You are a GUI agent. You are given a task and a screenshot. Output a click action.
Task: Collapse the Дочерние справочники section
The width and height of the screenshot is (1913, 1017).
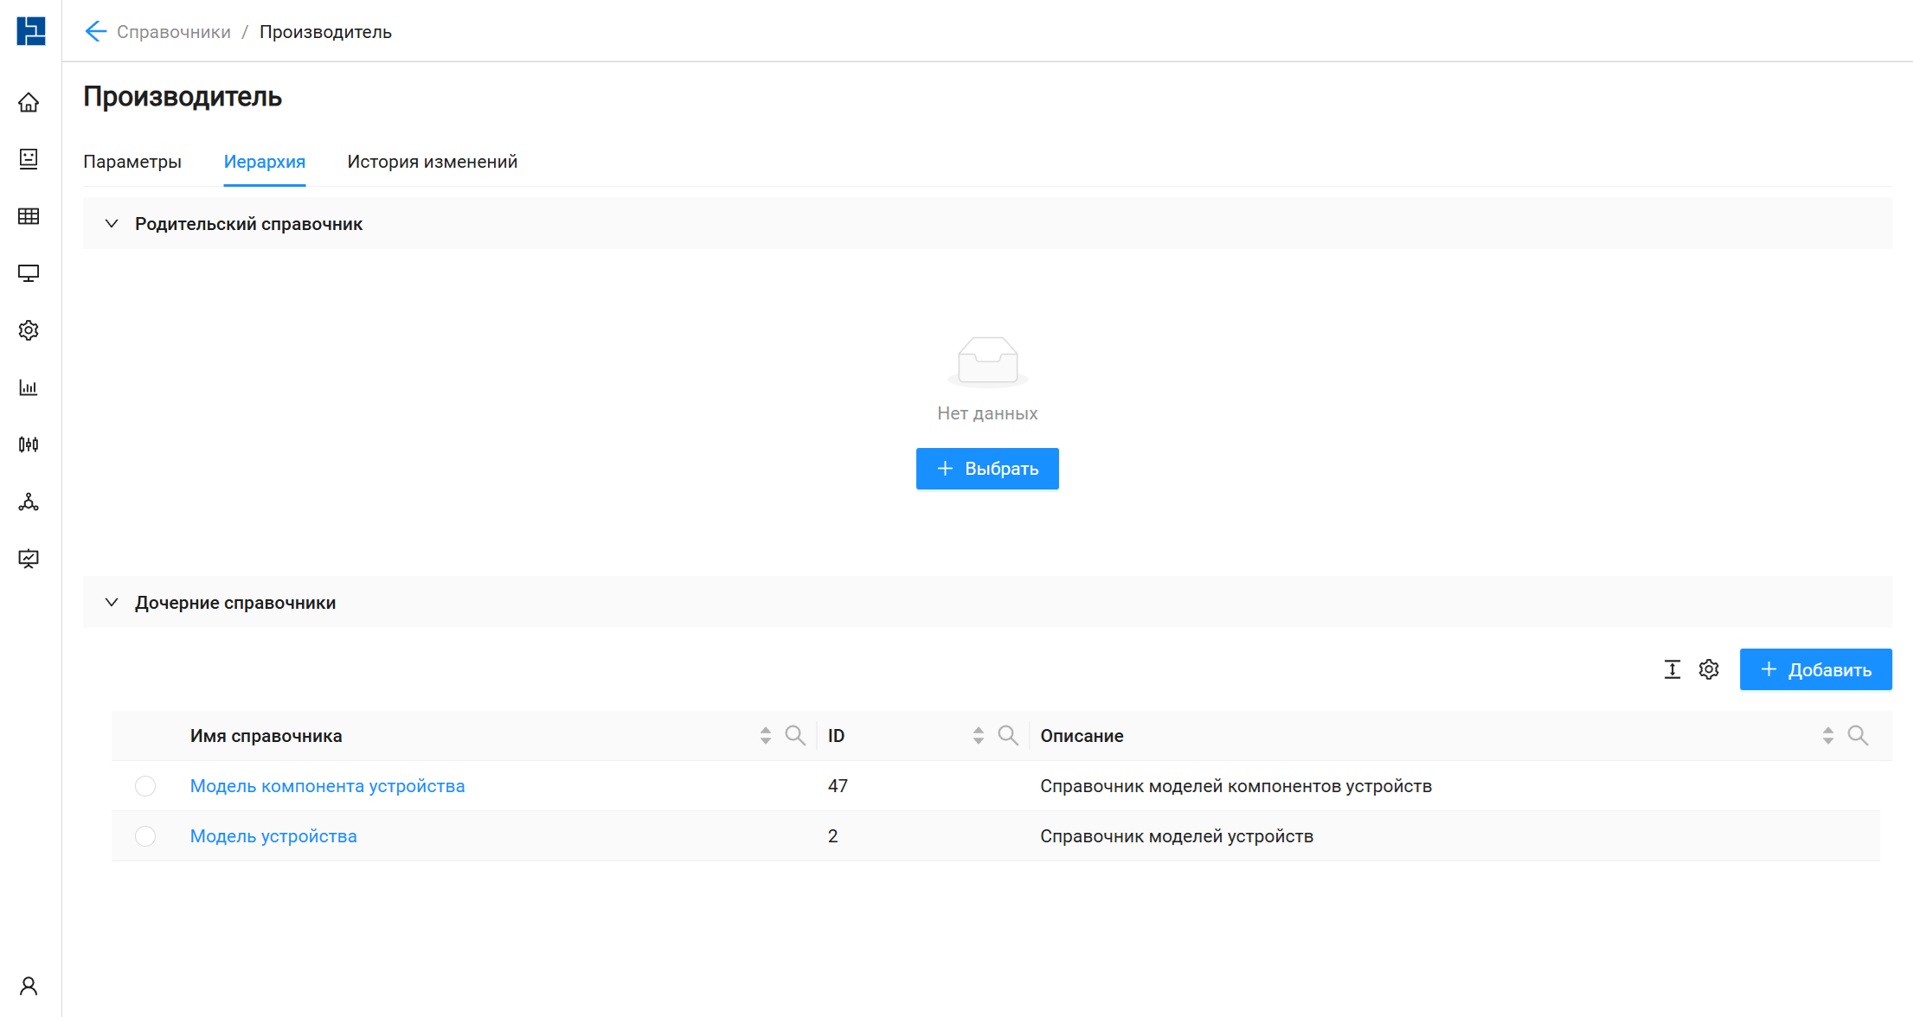coord(112,603)
